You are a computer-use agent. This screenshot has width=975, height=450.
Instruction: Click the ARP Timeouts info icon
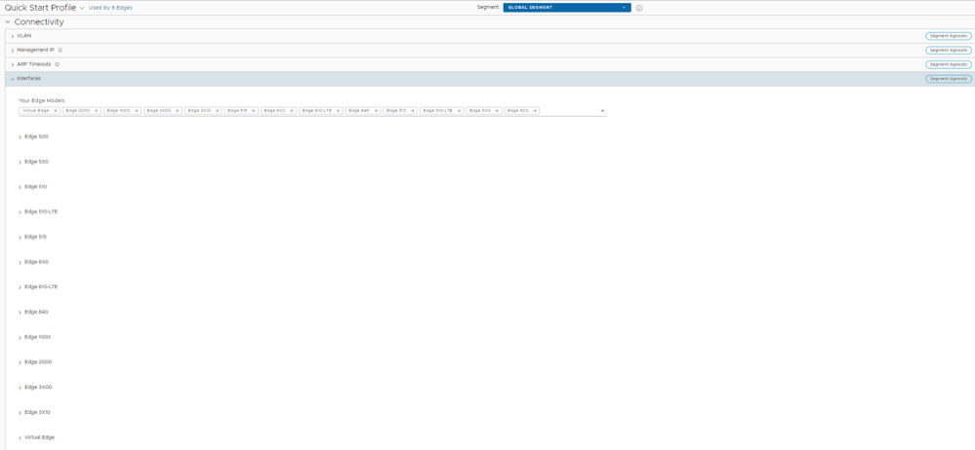58,64
